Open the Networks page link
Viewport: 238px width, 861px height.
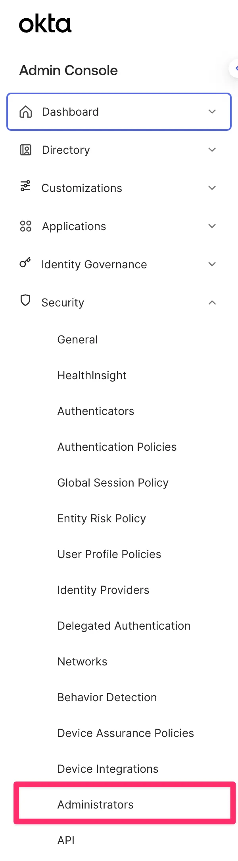82,661
